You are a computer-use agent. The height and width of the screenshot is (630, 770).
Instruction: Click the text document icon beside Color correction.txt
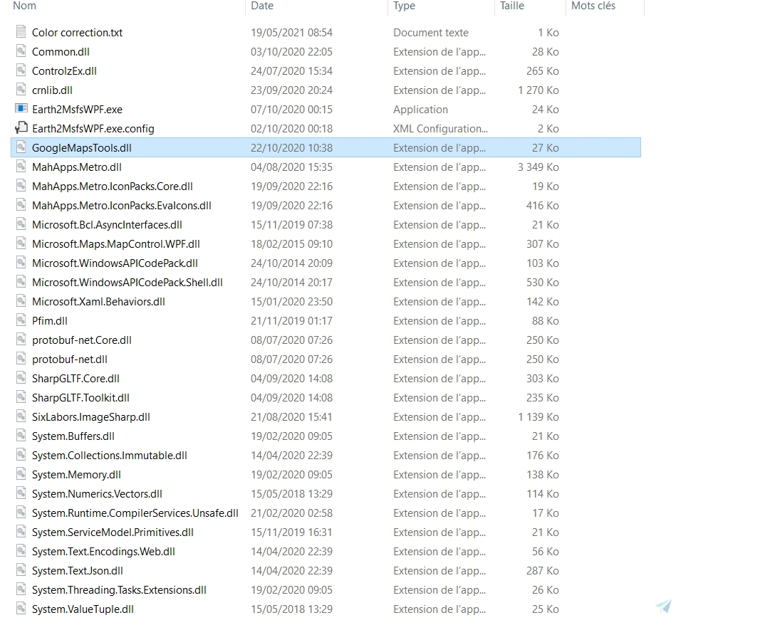point(19,32)
